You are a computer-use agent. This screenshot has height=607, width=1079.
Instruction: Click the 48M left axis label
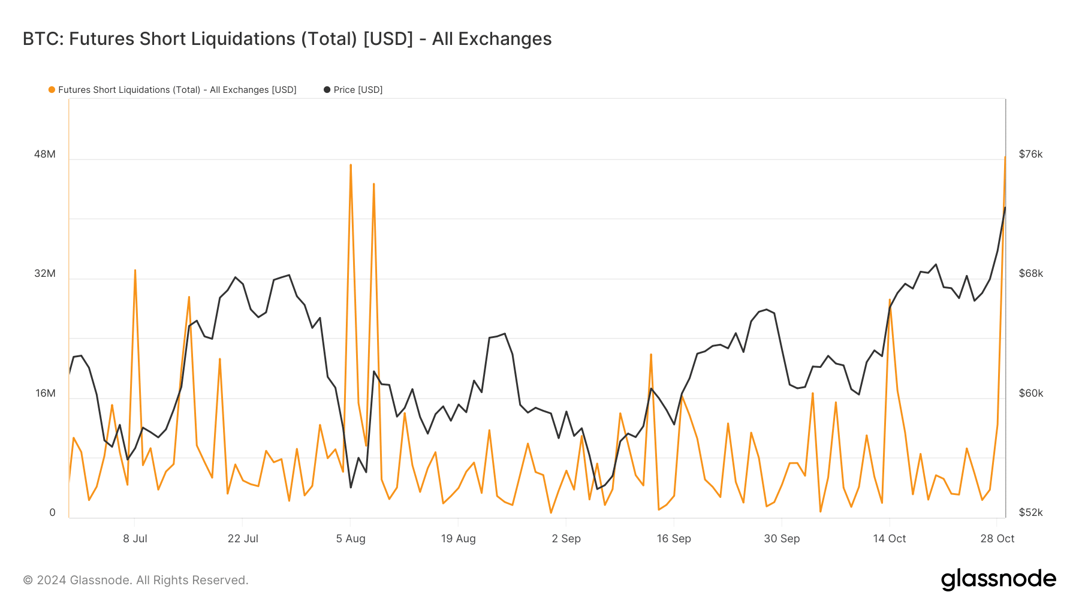45,154
